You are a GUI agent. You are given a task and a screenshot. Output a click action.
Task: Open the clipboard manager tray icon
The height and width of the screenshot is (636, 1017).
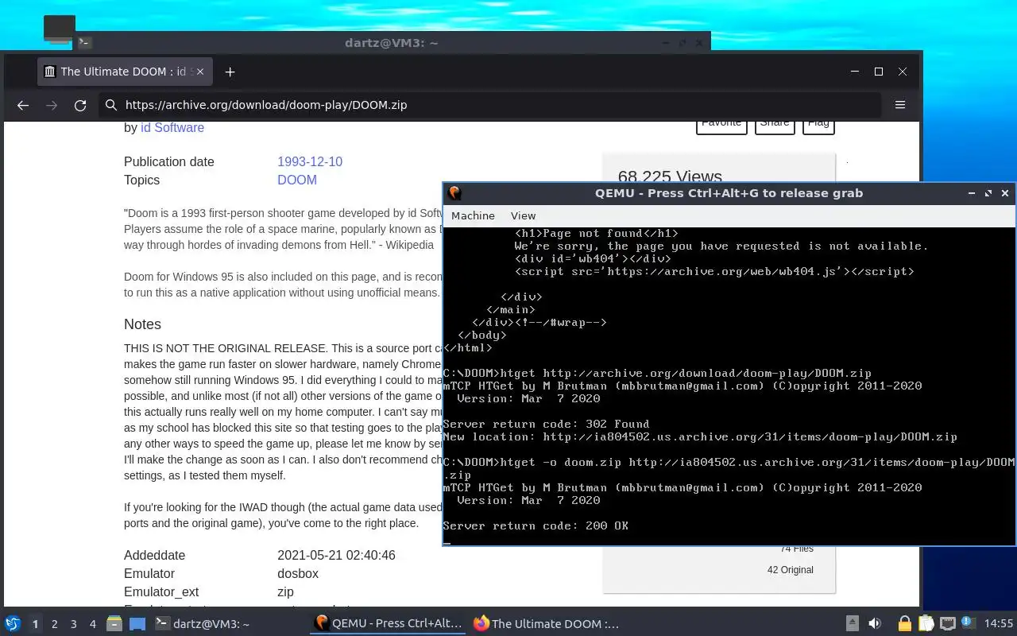tap(926, 624)
